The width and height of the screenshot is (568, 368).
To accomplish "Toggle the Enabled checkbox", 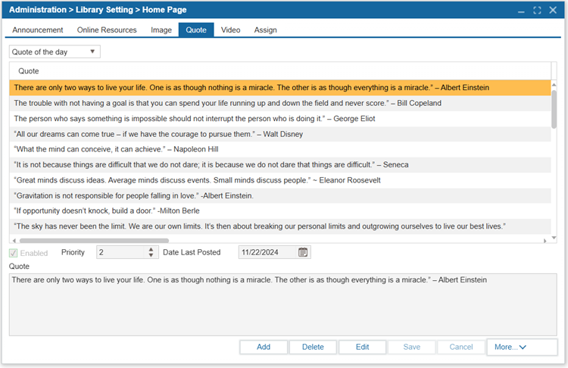I will [14, 253].
